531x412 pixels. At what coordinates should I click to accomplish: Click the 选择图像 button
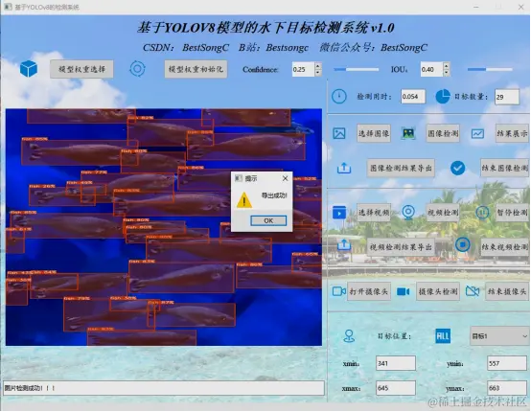click(x=374, y=133)
